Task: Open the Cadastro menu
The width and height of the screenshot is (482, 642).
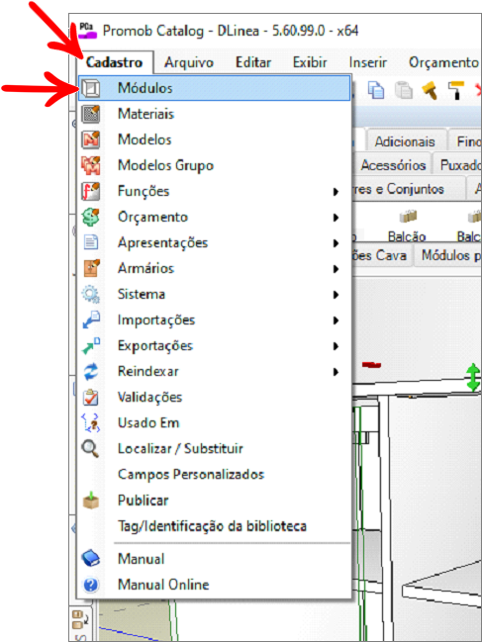Action: point(114,62)
